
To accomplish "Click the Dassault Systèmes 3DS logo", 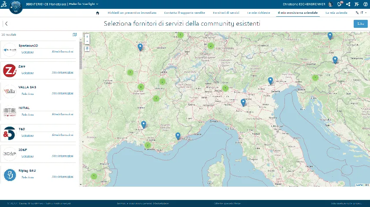I will pyautogui.click(x=4, y=4).
